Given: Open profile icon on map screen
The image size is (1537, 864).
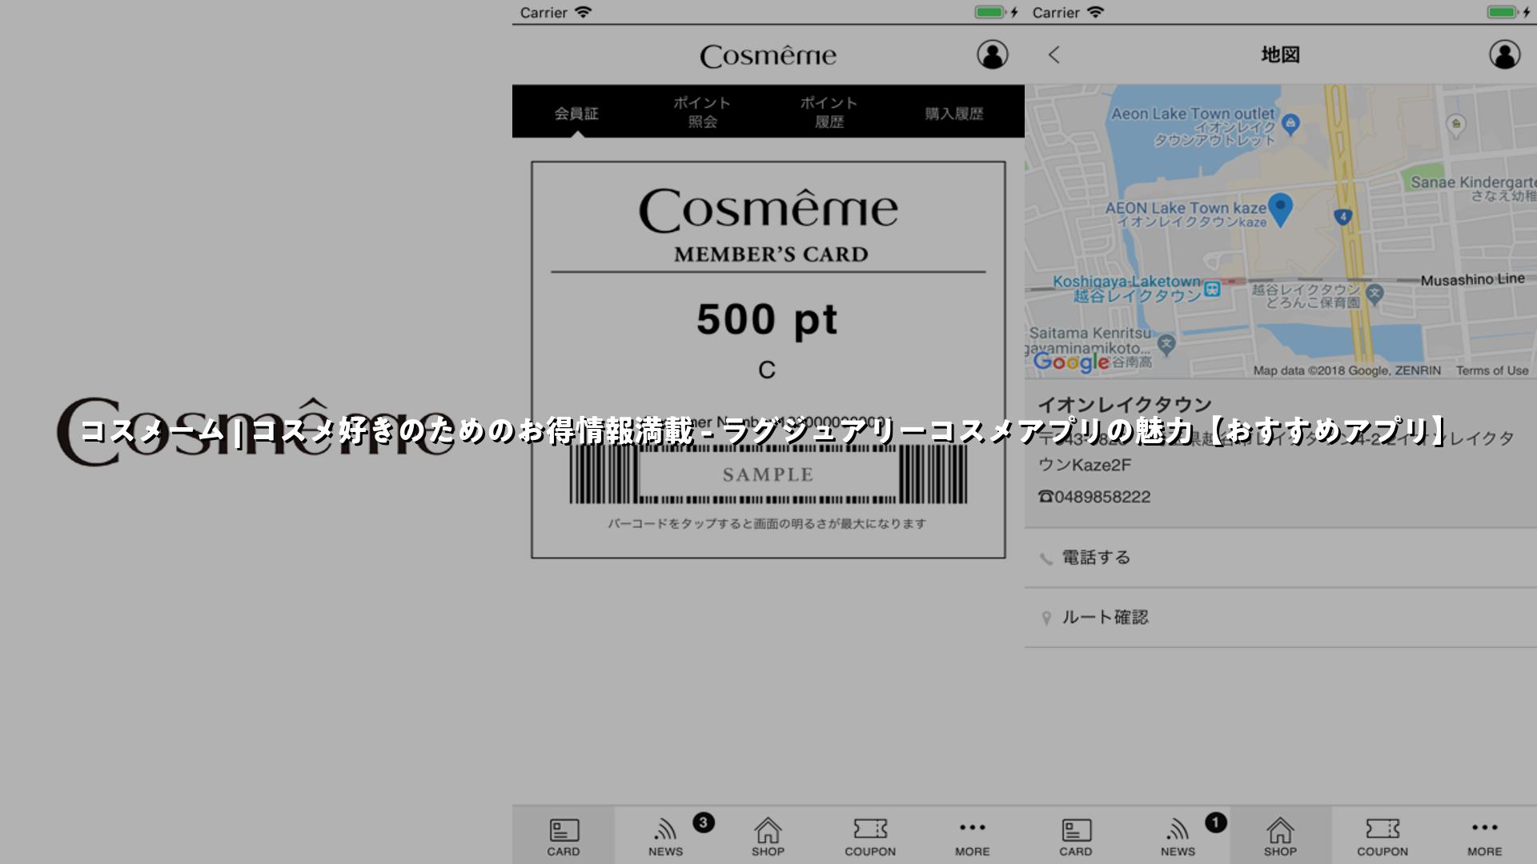Looking at the screenshot, I should point(1504,54).
